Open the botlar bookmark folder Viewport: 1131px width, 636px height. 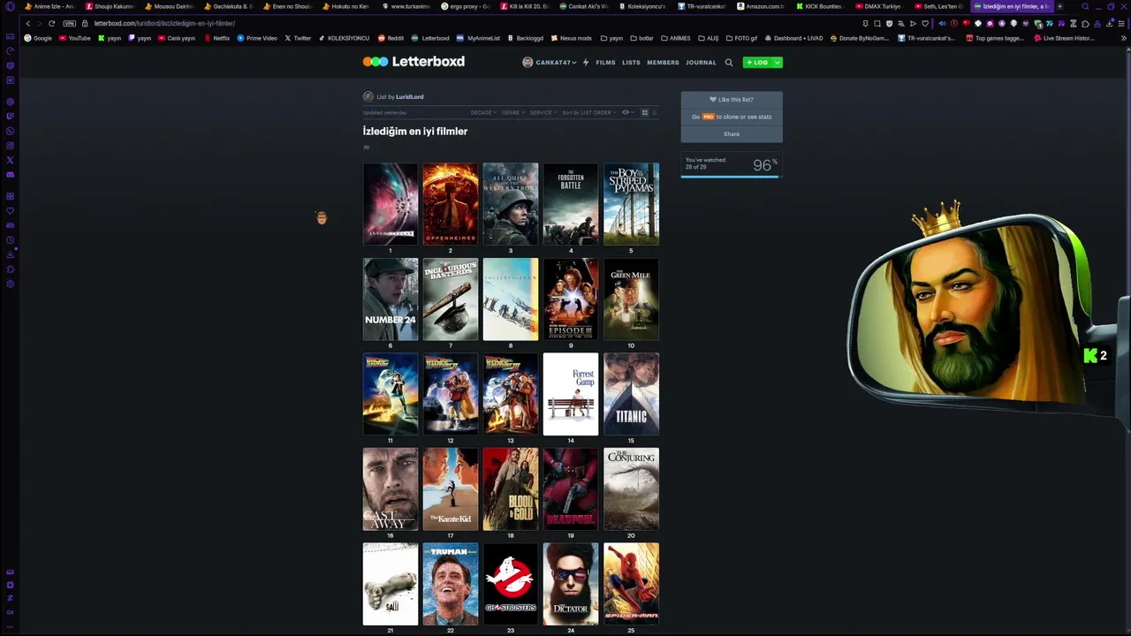coord(642,38)
